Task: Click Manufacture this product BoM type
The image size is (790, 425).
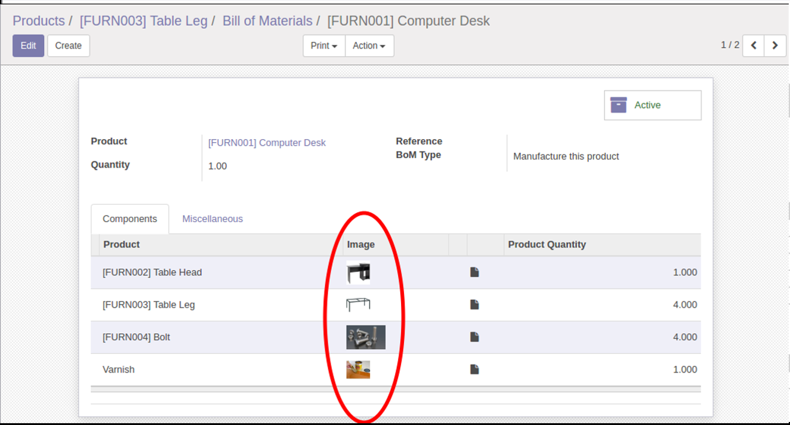Action: click(x=566, y=156)
